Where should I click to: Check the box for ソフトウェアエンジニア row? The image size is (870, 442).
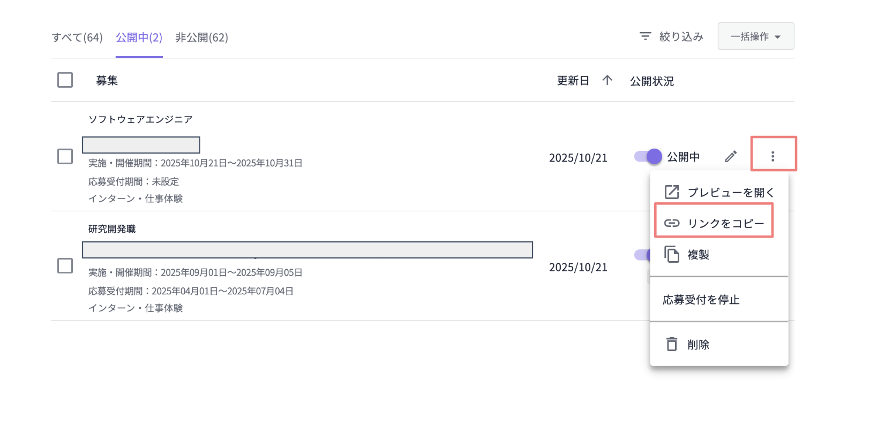[x=65, y=156]
